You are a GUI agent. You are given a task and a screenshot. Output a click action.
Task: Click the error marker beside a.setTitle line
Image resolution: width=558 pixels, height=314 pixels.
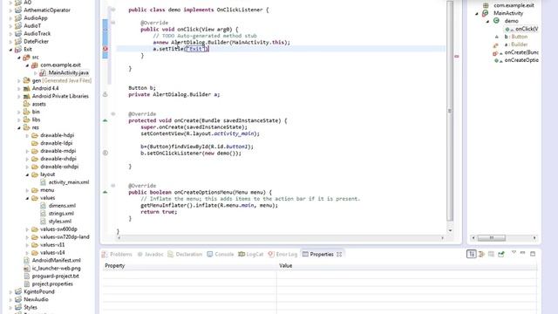pos(105,49)
